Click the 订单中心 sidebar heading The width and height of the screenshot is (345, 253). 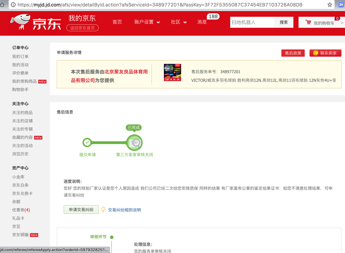(20, 48)
